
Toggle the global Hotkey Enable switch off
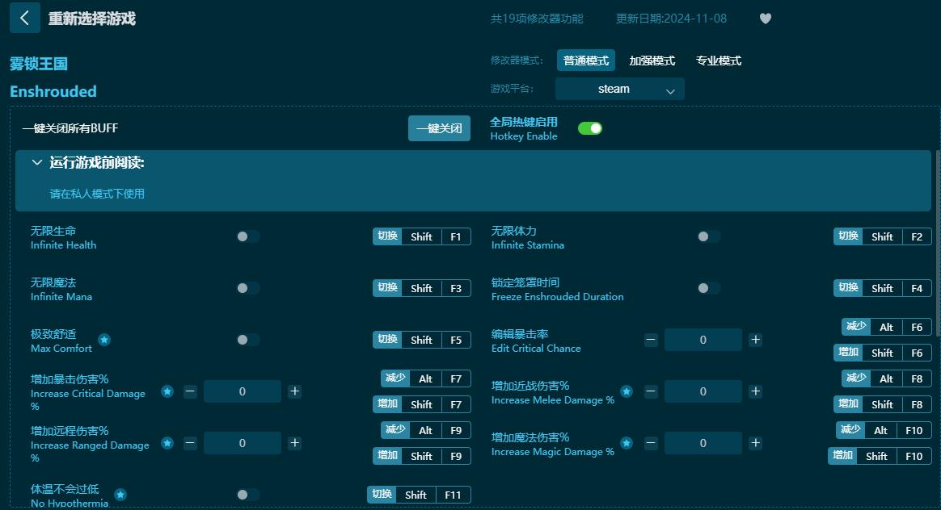click(x=590, y=127)
